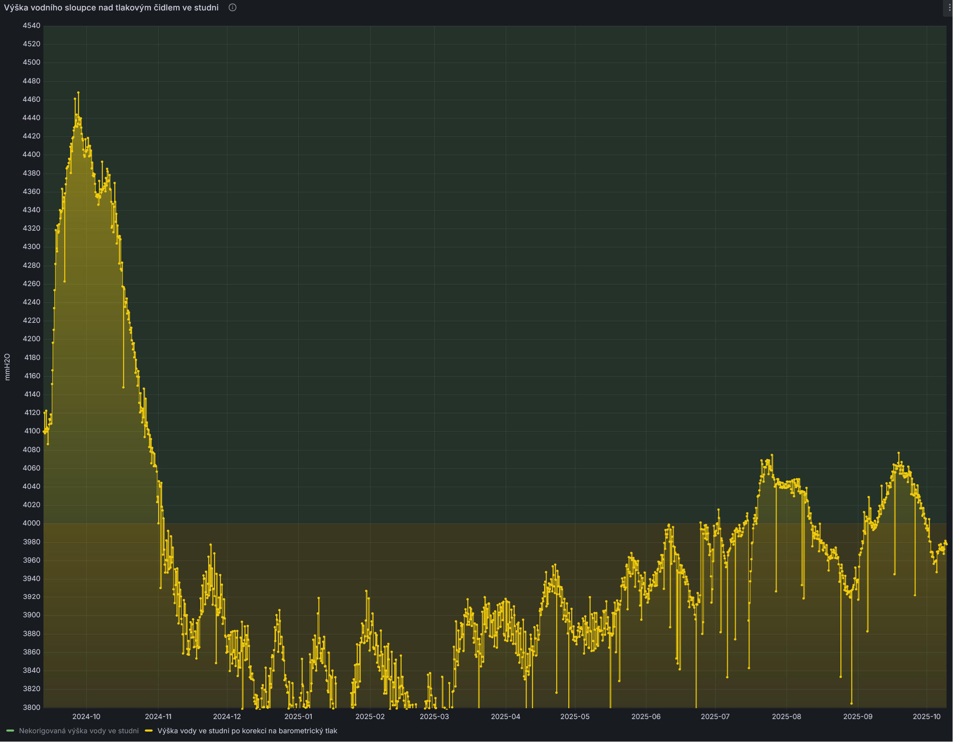Click the panel title 'Výška vodního sloupce'
This screenshot has height=742, width=953.
click(111, 8)
